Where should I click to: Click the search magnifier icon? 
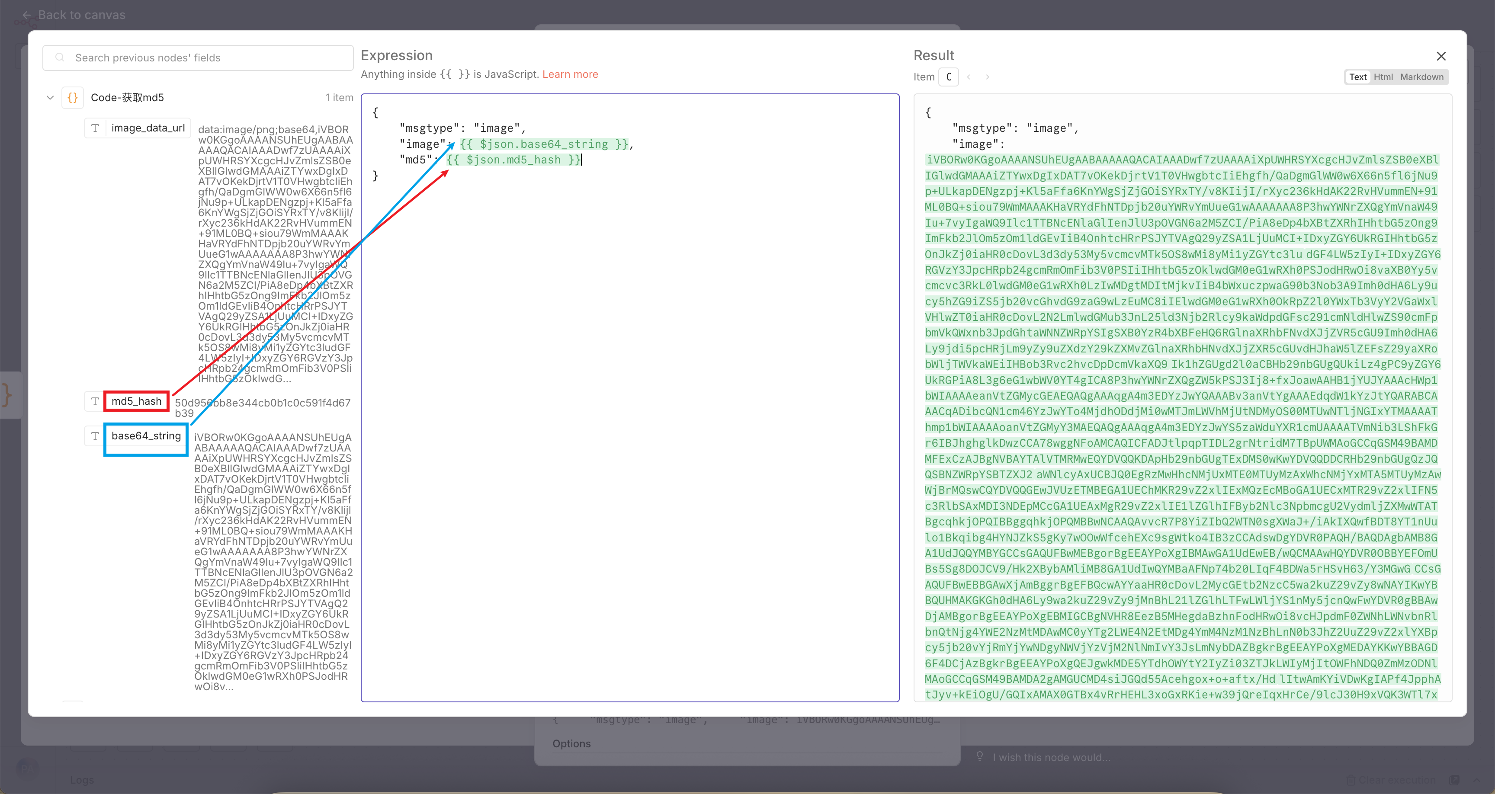[60, 58]
